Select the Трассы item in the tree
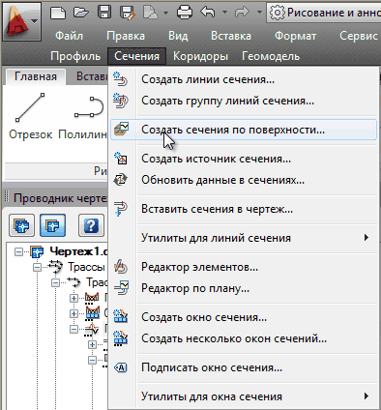The image size is (381, 410). [x=86, y=267]
